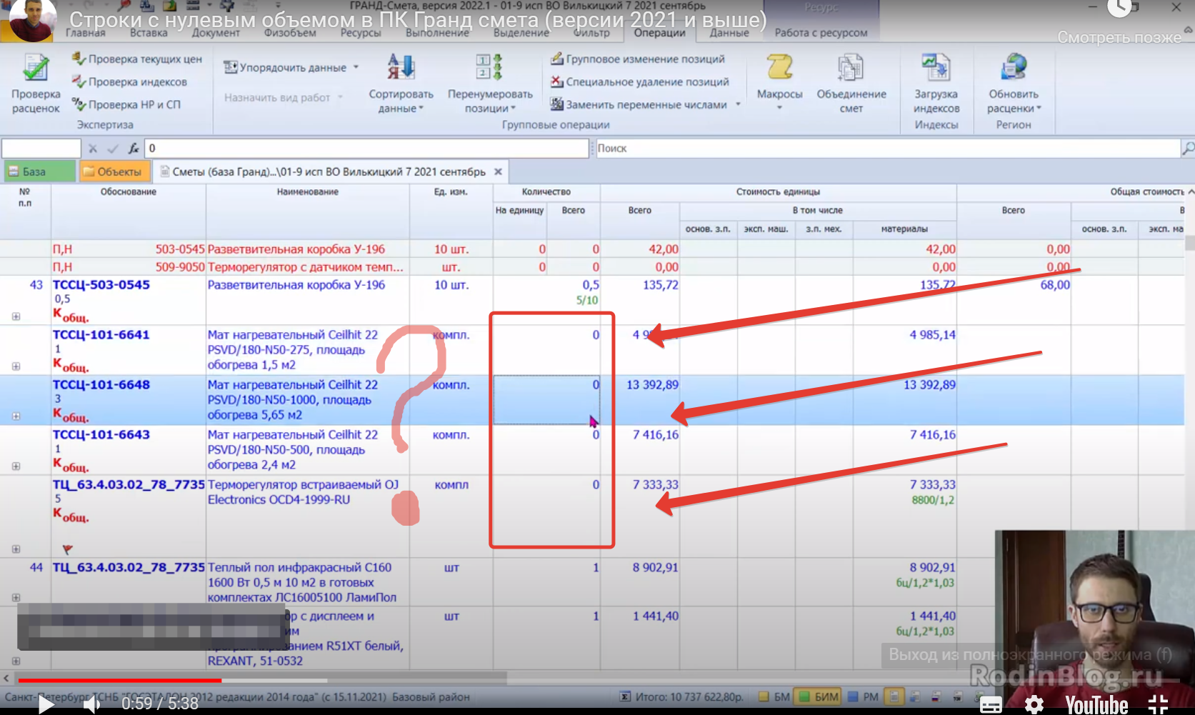Open the Работа с ресурсом ribbon tab
This screenshot has width=1195, height=715.
click(821, 33)
